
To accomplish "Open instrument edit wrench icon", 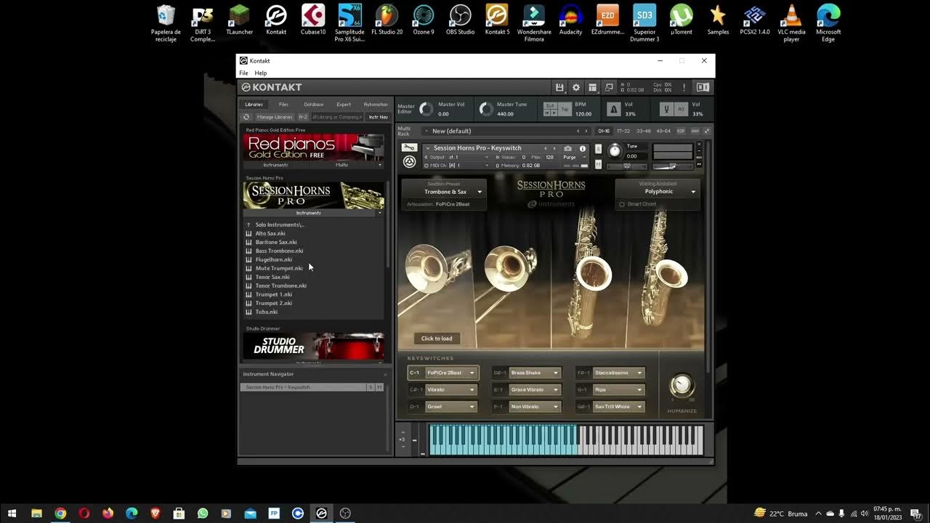I will [409, 147].
